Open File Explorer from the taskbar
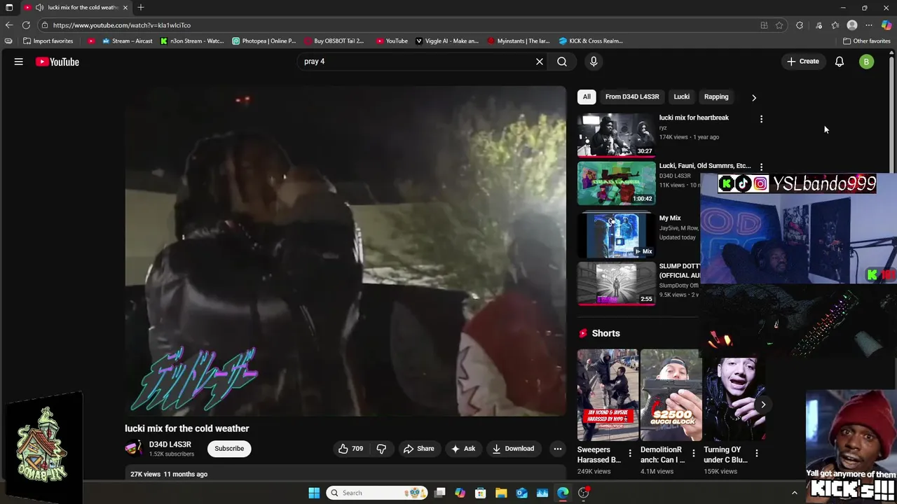Screen dimensions: 897x504 501,493
